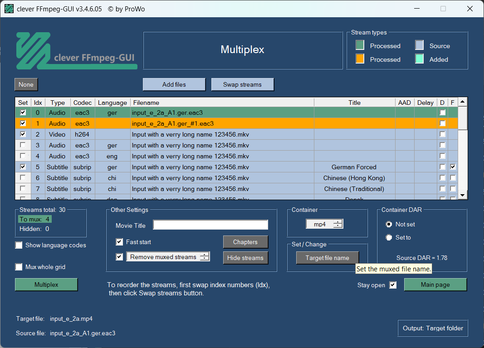The image size is (484, 348).
Task: Toggle Forced flag for German Forced subtitle
Action: 453,167
